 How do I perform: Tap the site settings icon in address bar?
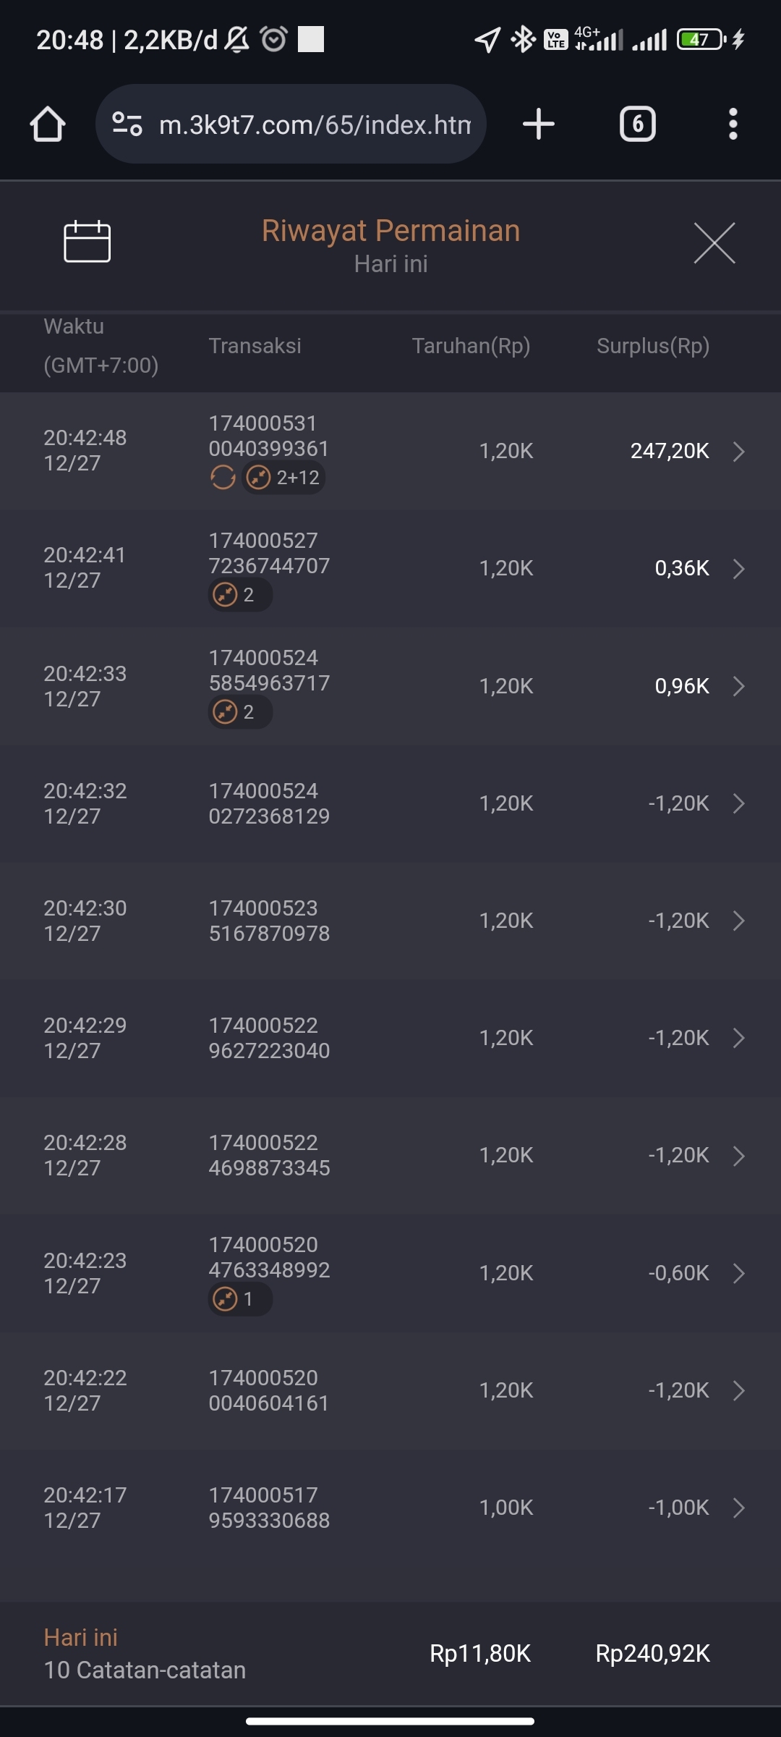[127, 124]
